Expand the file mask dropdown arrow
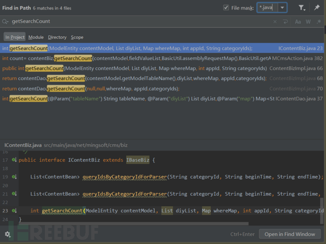 282,8
